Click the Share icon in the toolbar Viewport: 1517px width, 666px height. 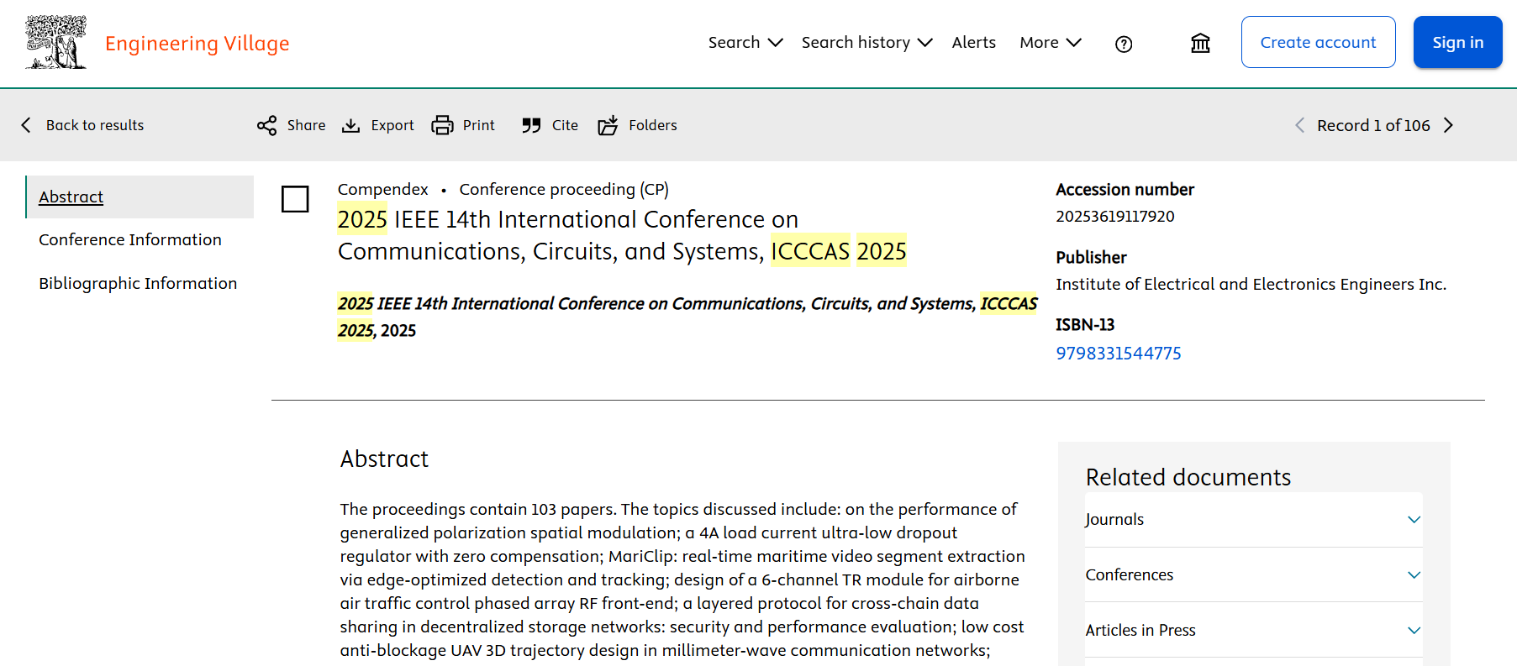tap(266, 126)
